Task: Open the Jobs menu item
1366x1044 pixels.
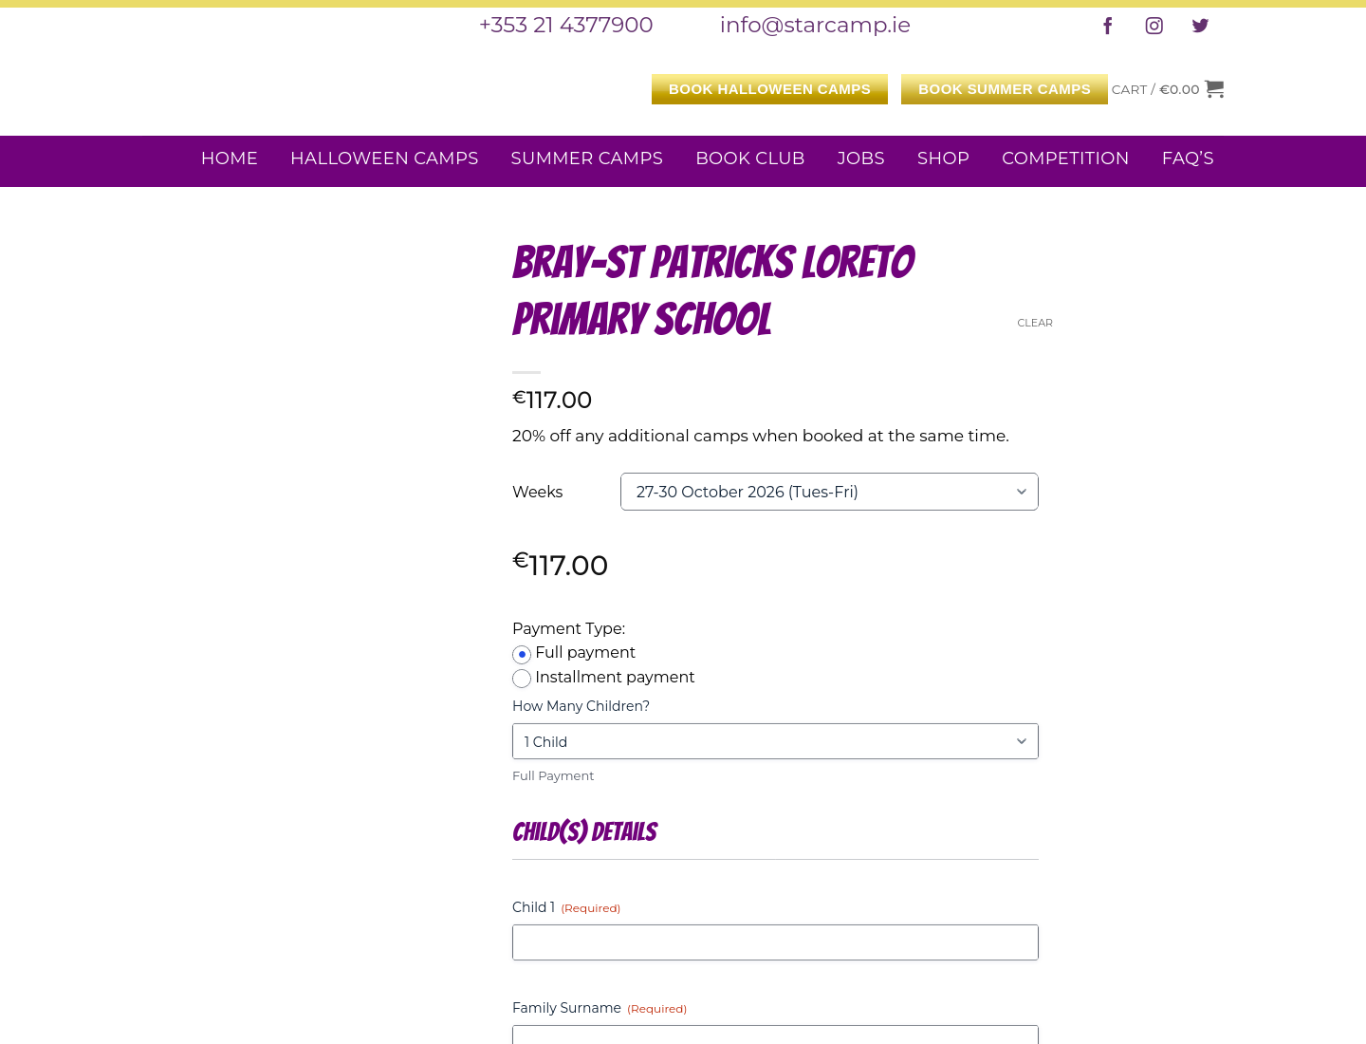Action: pos(861,158)
